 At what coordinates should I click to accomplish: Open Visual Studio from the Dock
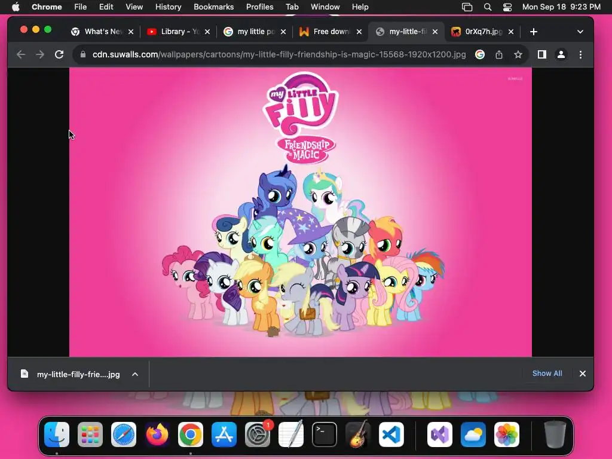440,434
